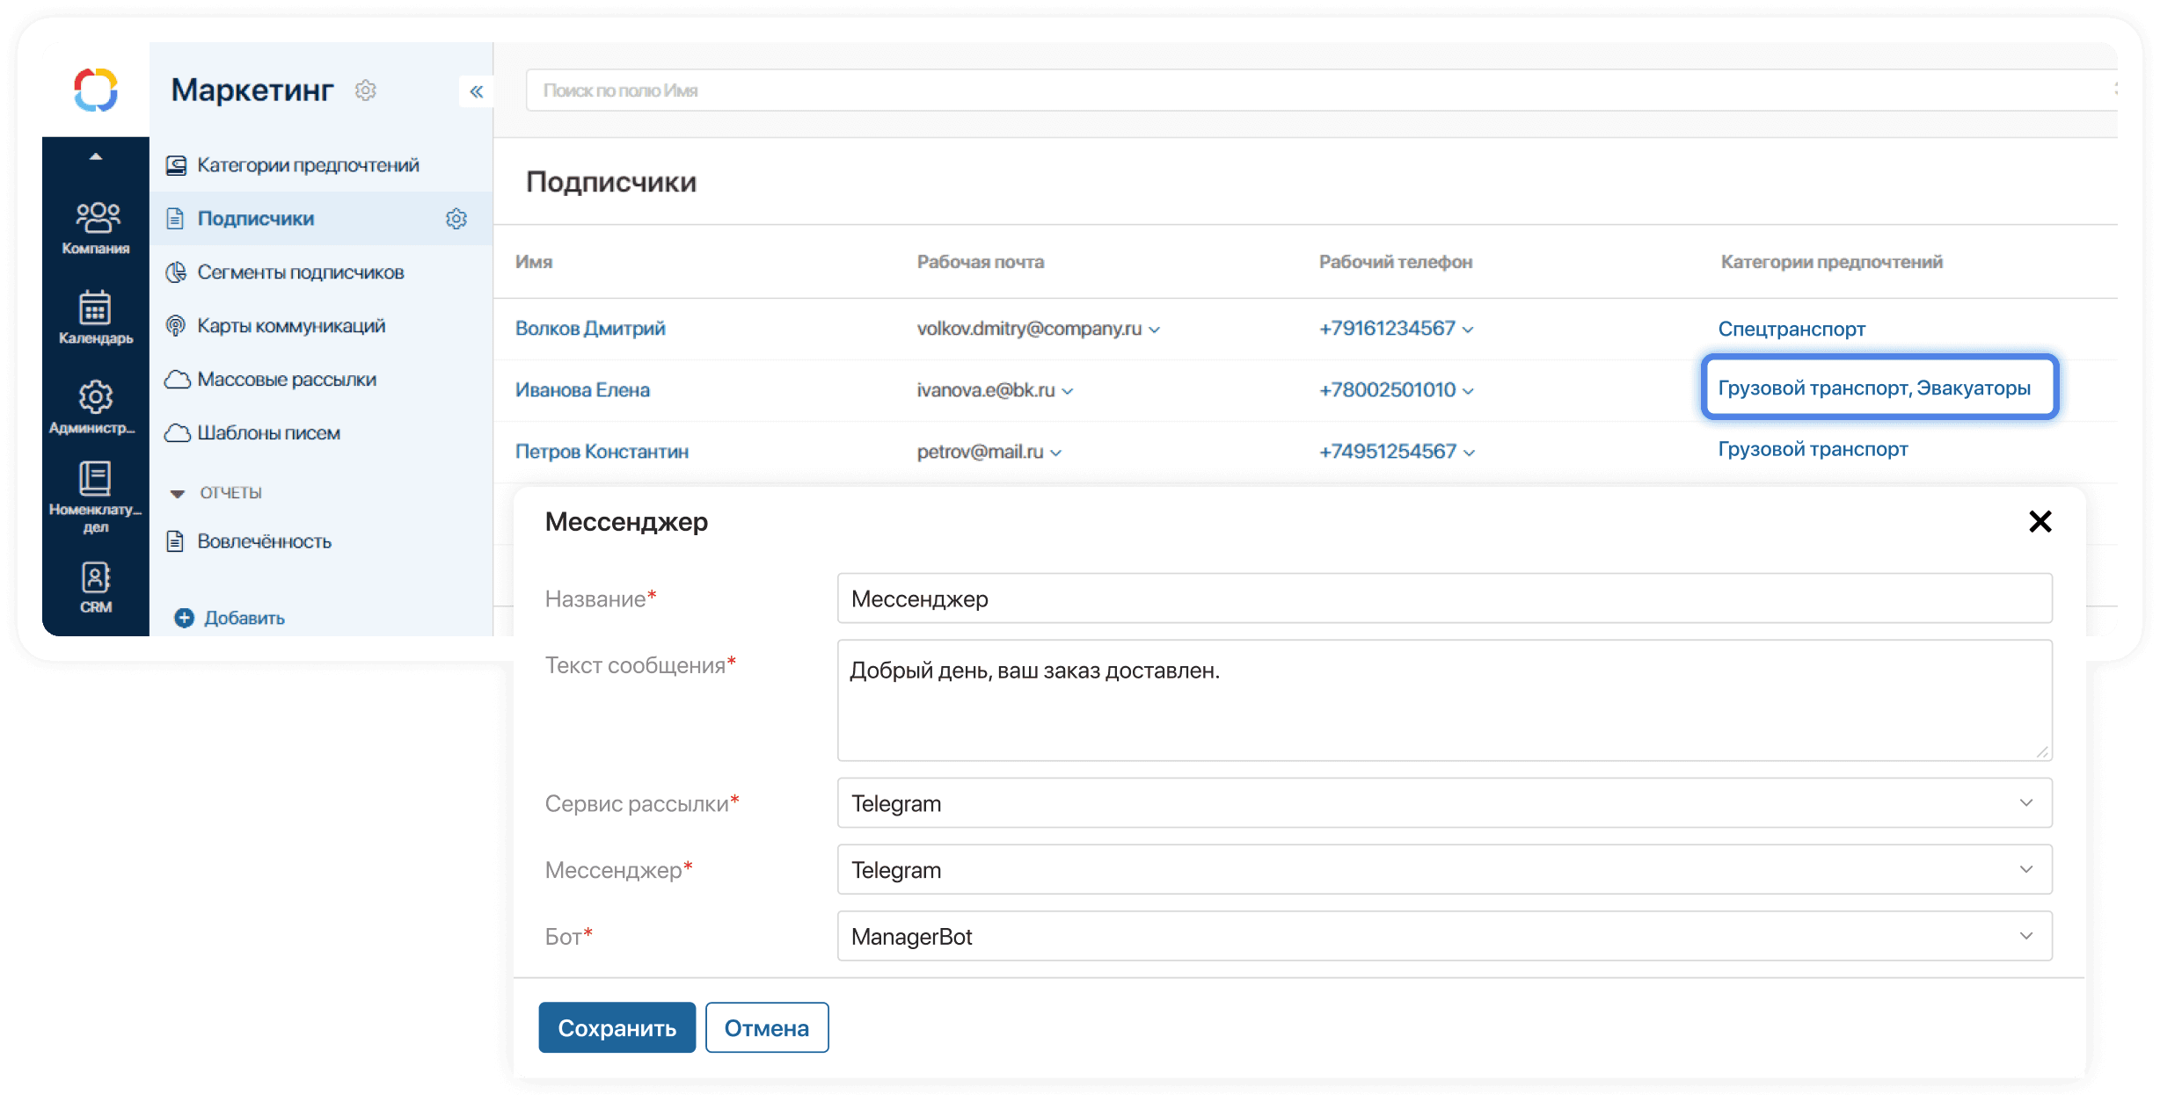Image resolution: width=2160 pixels, height=1095 pixels.
Task: Click the Сохранить button
Action: tap(617, 1026)
